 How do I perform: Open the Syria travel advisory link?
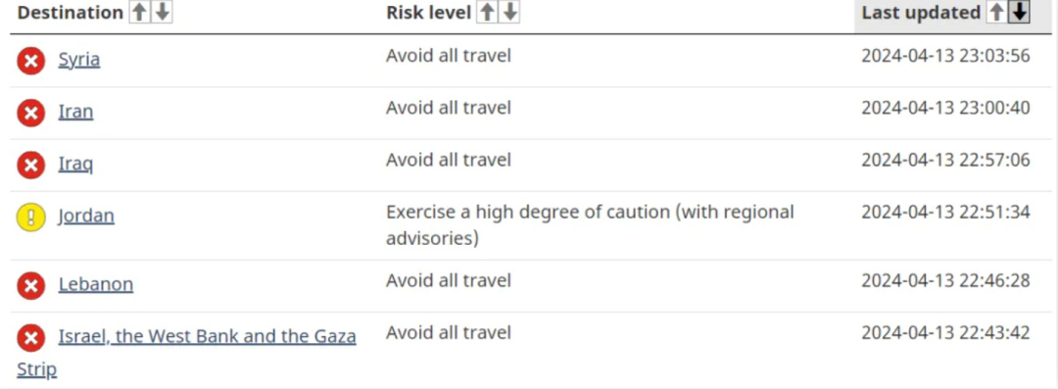(x=79, y=60)
